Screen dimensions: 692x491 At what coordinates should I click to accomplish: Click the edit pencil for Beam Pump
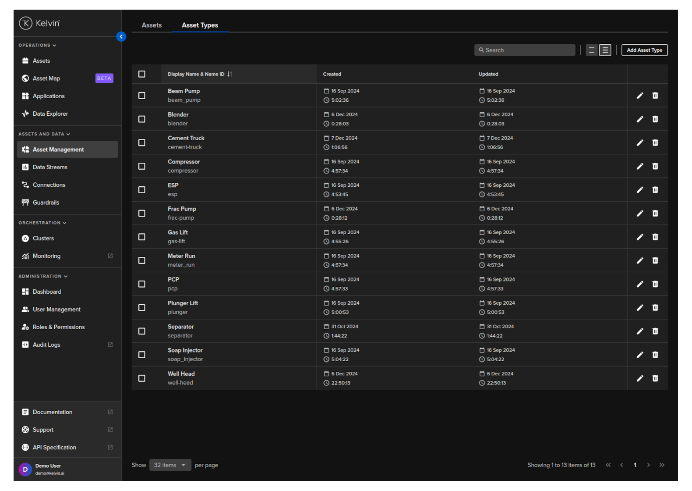tap(640, 96)
